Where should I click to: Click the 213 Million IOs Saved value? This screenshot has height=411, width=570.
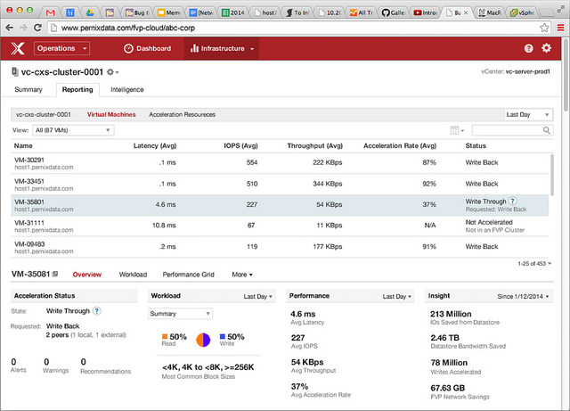point(451,314)
